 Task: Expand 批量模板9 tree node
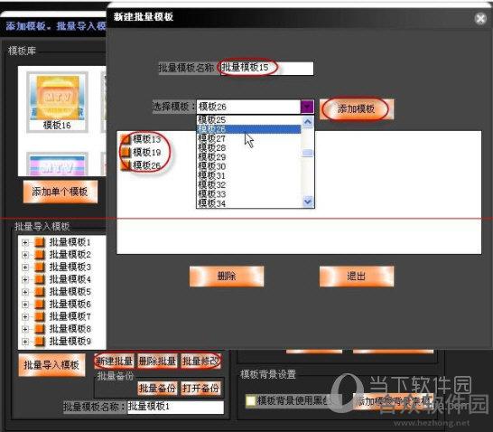(x=25, y=342)
